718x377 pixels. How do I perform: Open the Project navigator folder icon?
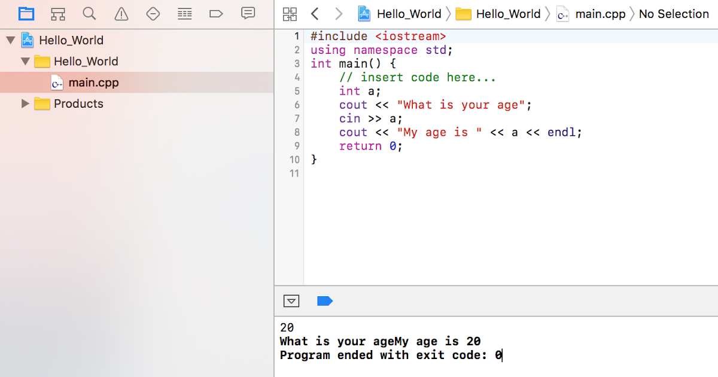pos(26,14)
